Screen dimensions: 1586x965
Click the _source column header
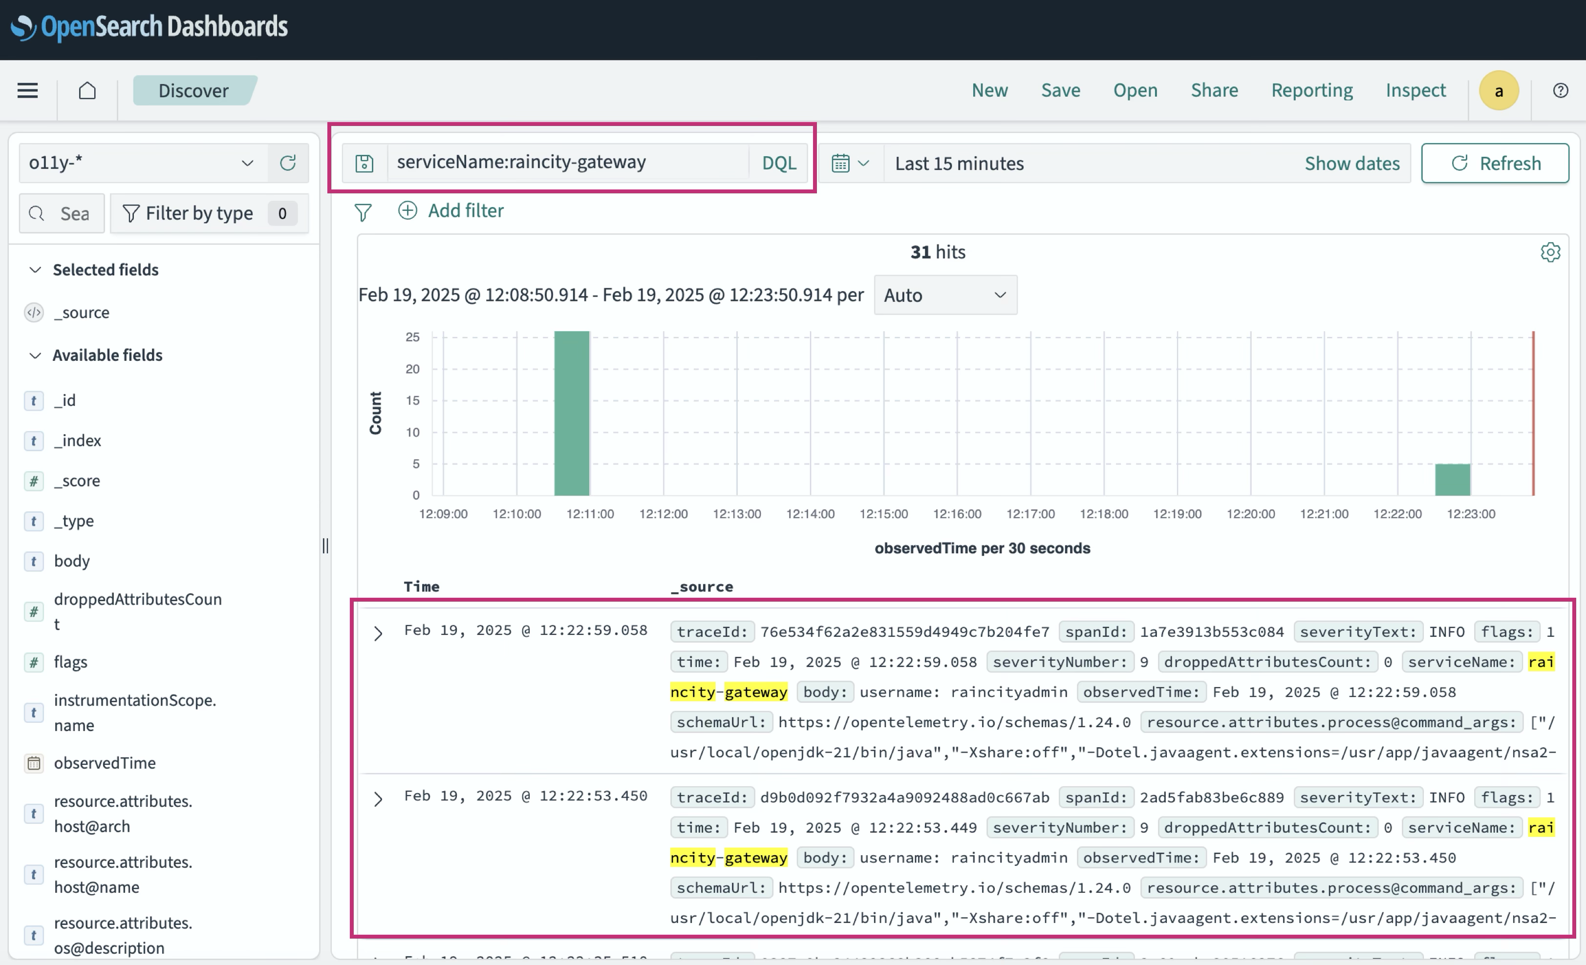[x=702, y=587]
